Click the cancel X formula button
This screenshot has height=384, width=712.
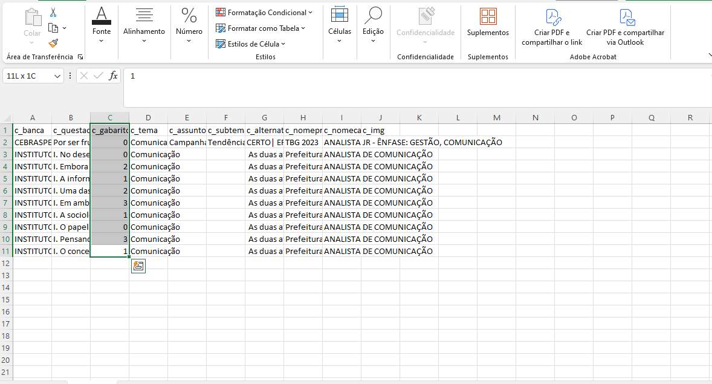pos(84,76)
